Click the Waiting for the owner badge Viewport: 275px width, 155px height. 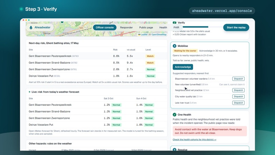185,51
